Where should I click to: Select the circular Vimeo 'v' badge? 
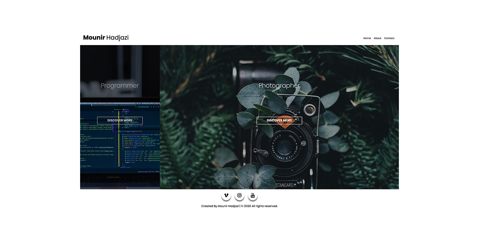tap(226, 195)
